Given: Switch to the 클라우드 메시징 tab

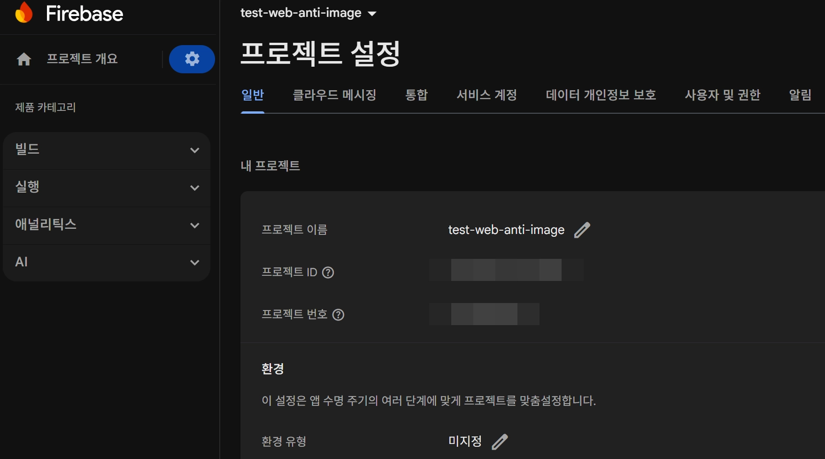Looking at the screenshot, I should 335,95.
